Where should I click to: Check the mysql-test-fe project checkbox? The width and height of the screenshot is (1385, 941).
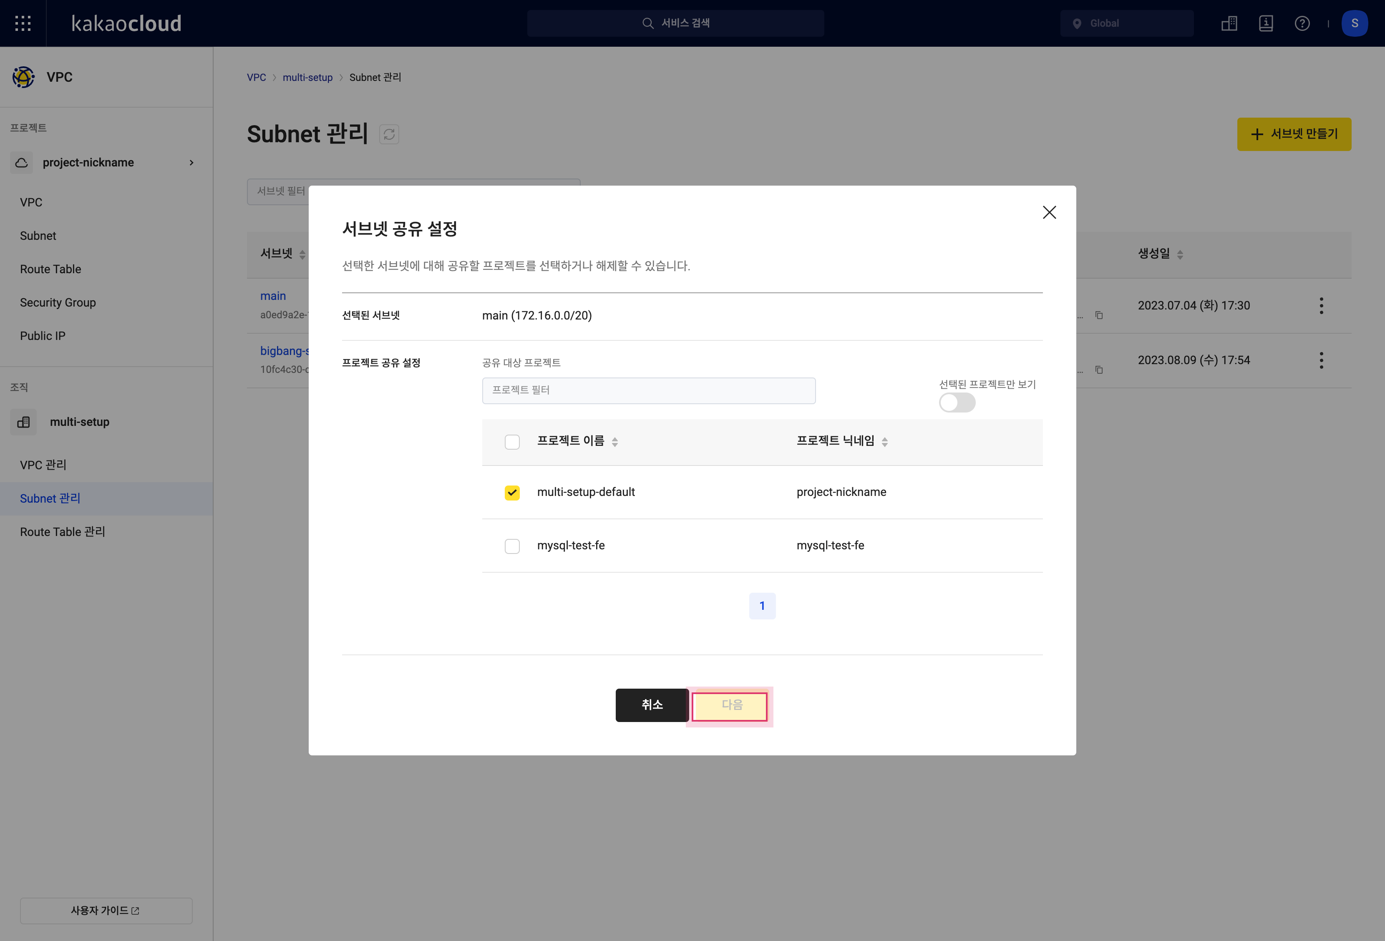(511, 545)
